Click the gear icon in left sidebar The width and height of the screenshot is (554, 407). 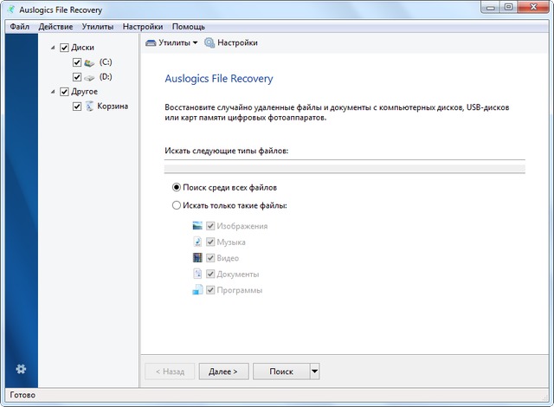pos(21,369)
